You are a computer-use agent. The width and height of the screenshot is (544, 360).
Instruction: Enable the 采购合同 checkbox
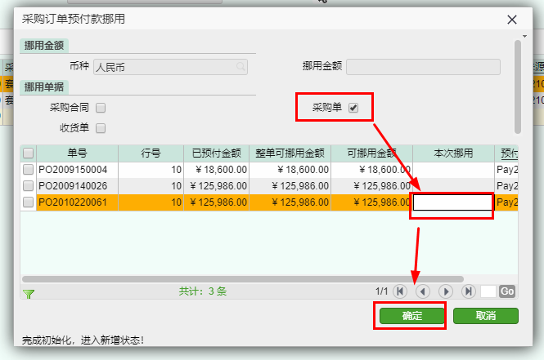pos(101,107)
